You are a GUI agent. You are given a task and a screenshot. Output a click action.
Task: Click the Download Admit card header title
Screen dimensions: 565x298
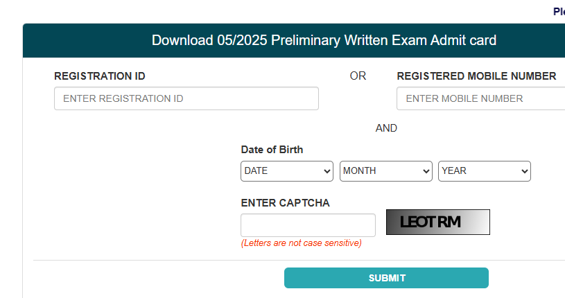[324, 40]
